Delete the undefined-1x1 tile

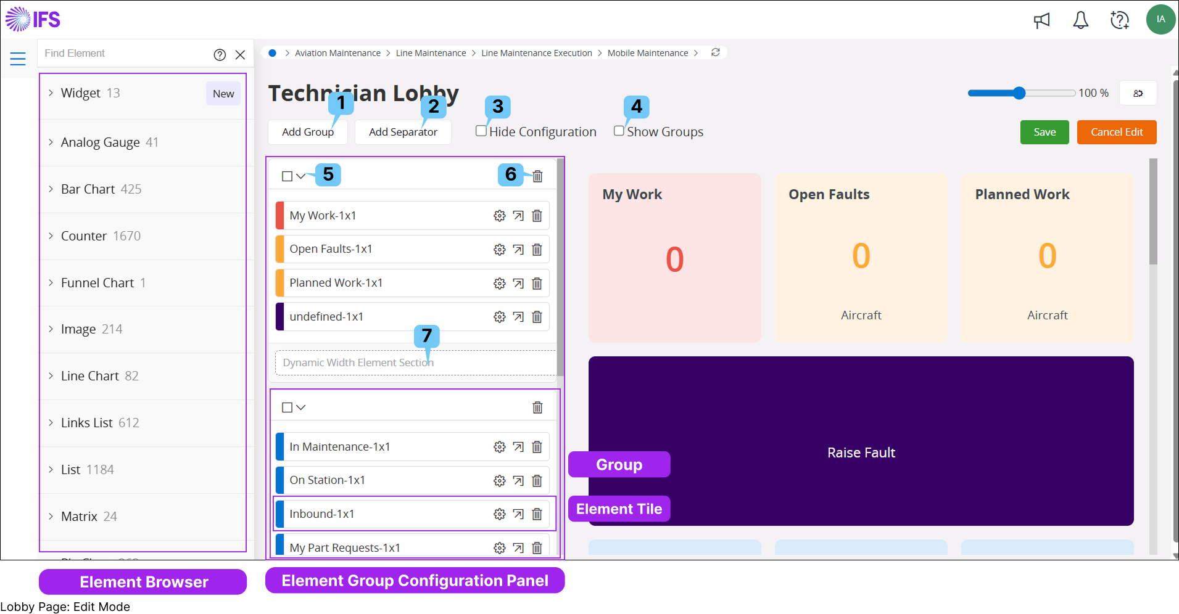tap(537, 317)
